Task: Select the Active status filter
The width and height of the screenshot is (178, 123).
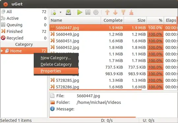Action: pos(24,18)
